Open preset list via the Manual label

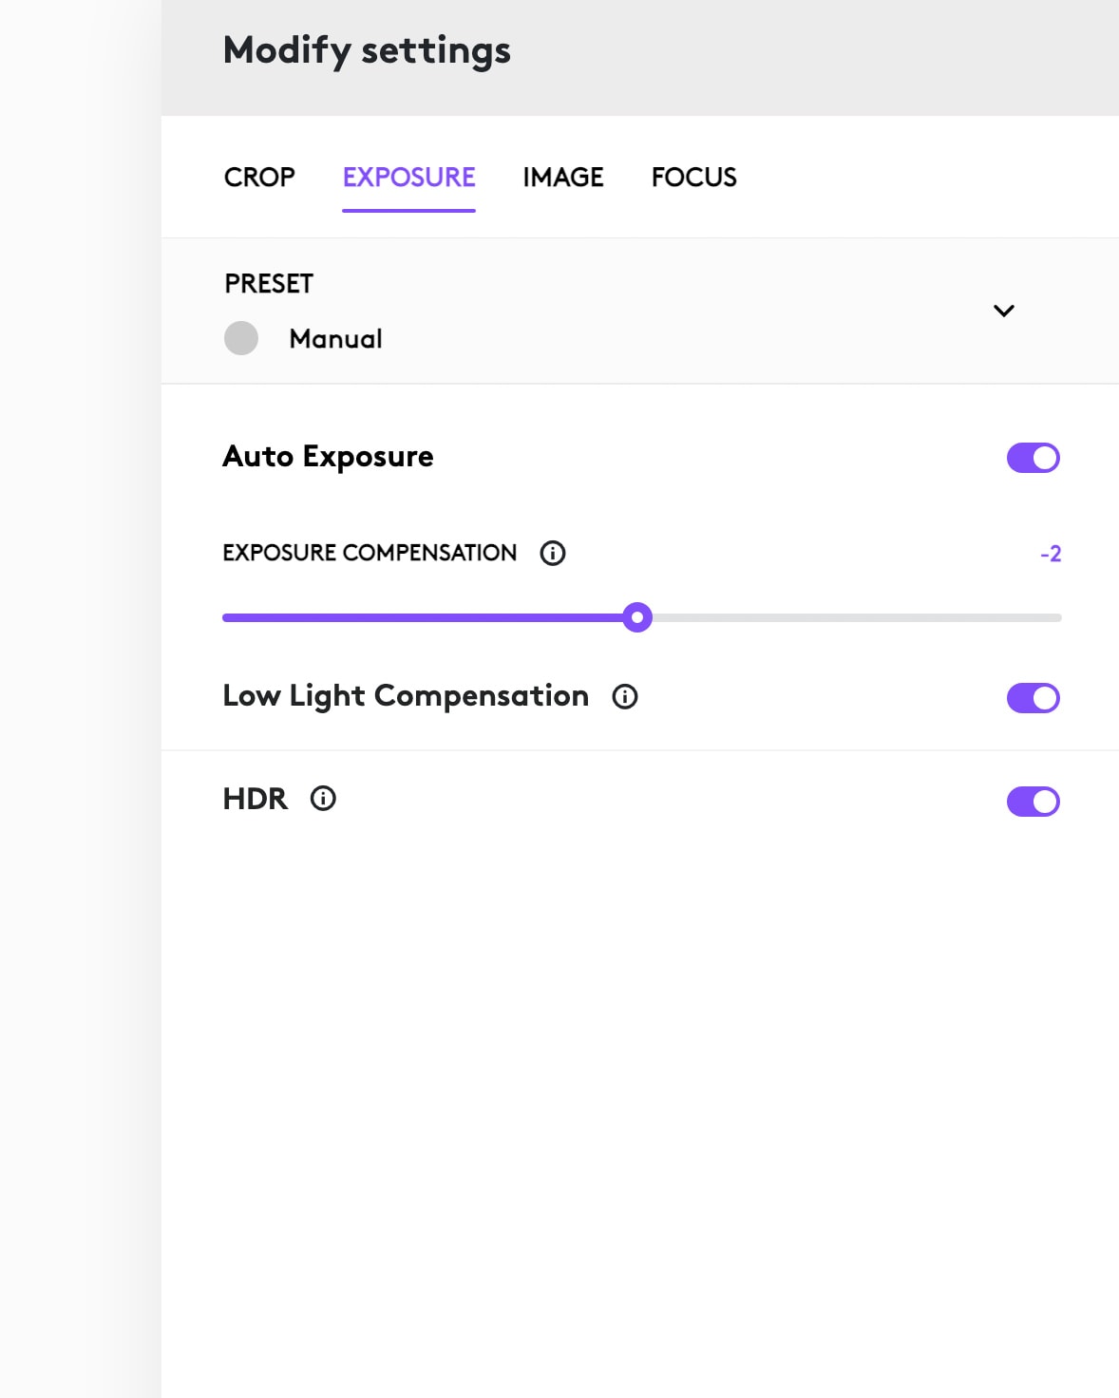(x=336, y=339)
